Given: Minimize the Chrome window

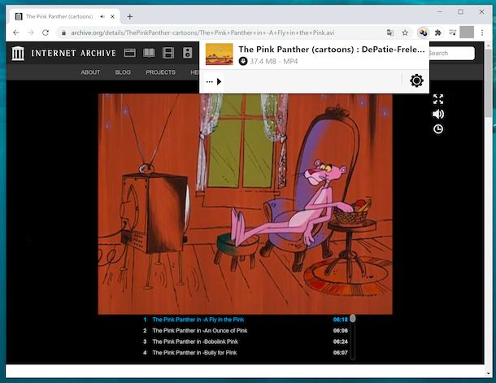Looking at the screenshot, I should (440, 11).
